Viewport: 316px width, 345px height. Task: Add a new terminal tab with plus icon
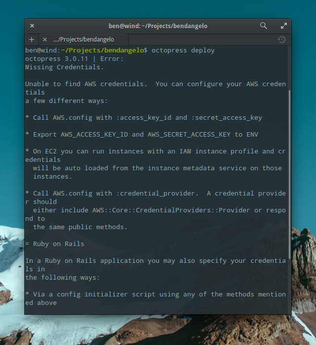coord(32,40)
